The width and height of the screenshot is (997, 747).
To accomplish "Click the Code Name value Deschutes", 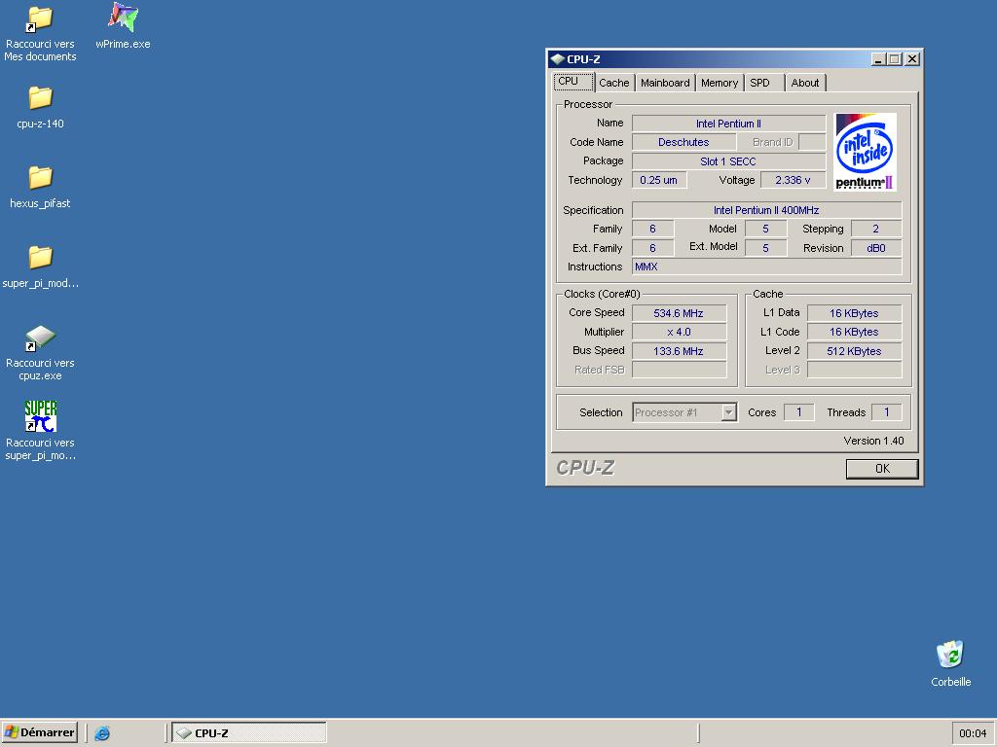I will (683, 142).
